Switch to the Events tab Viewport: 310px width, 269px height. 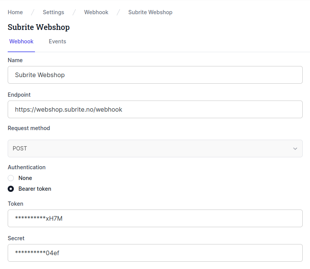point(57,41)
